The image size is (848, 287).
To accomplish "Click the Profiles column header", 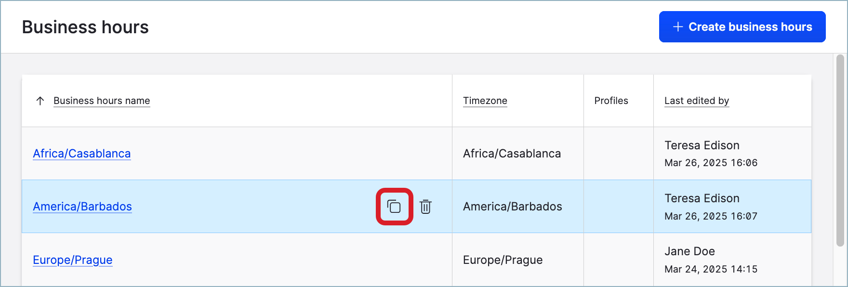I will (x=611, y=101).
